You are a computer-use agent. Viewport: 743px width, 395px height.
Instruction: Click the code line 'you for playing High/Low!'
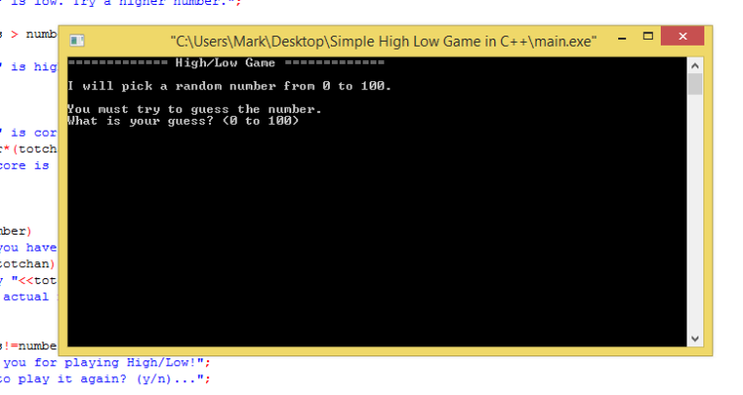(x=107, y=362)
